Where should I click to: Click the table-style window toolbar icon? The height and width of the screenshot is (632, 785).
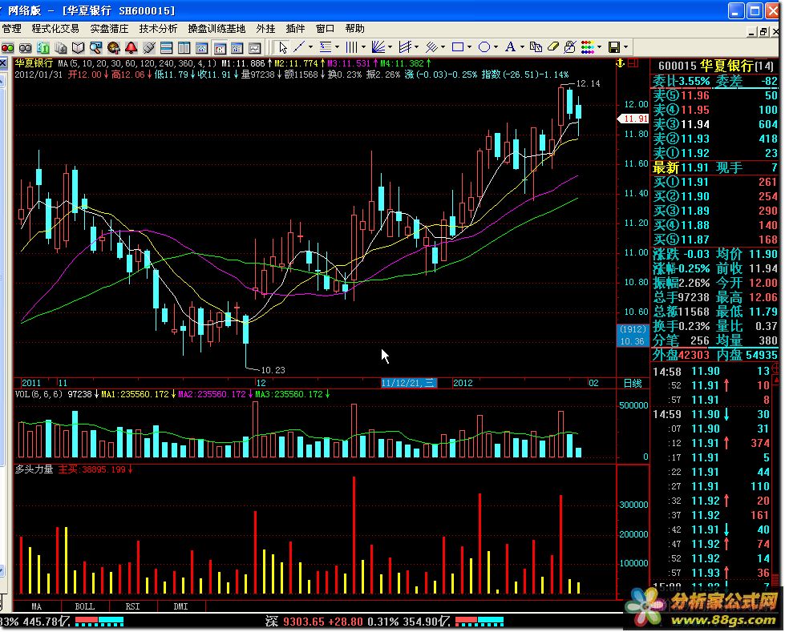[237, 47]
